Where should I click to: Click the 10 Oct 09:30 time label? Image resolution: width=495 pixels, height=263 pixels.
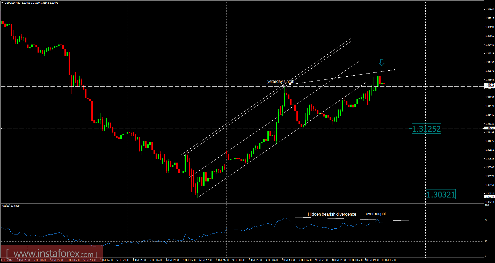pos(372,260)
